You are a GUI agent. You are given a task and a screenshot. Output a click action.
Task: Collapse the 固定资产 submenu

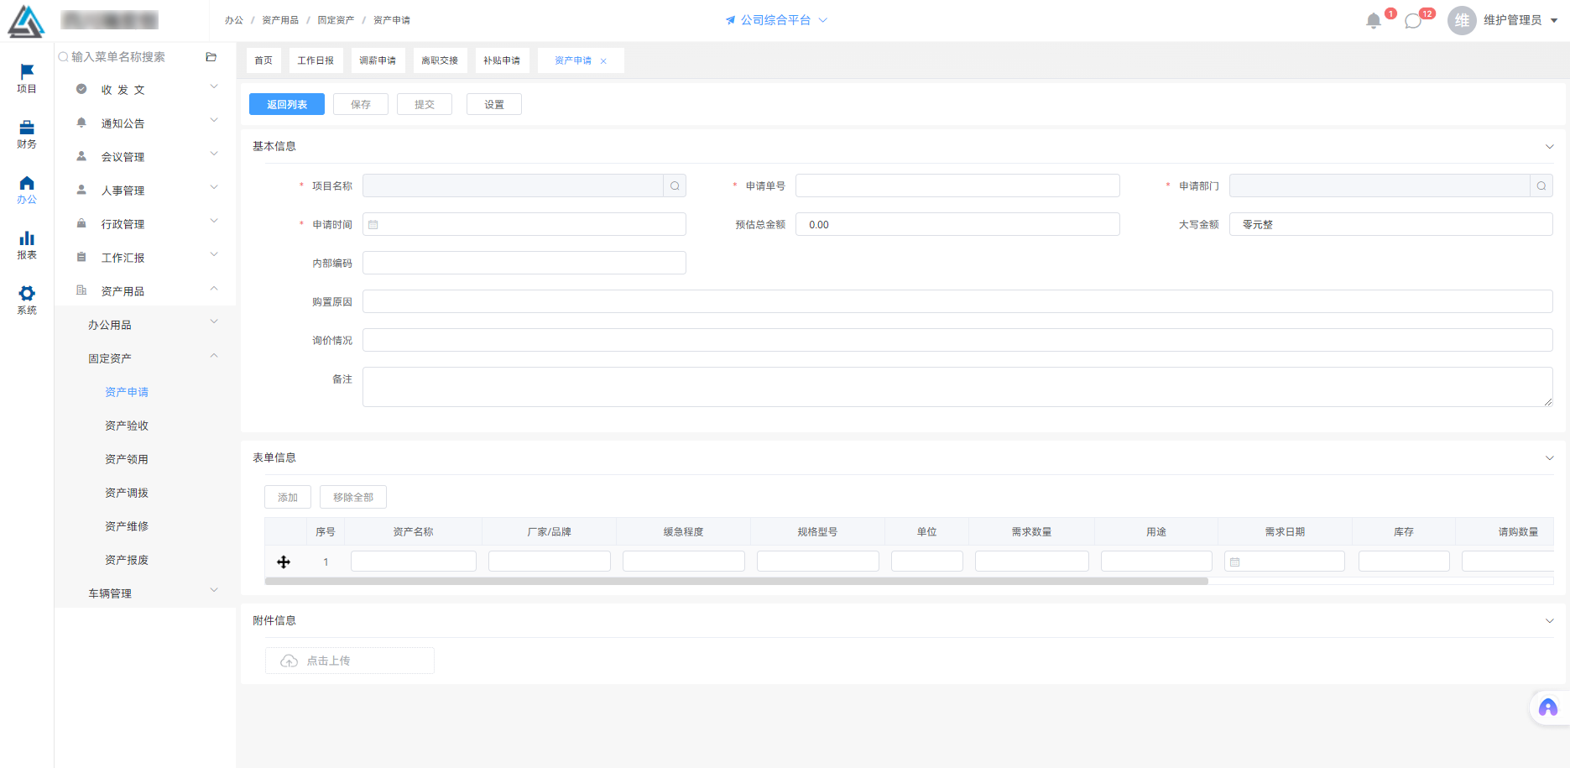pos(214,355)
